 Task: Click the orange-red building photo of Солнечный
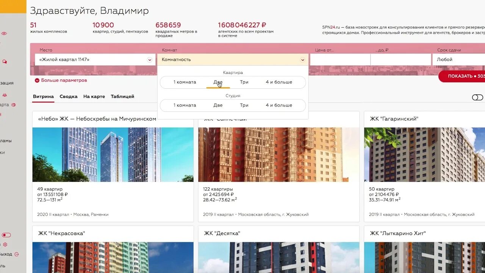(x=278, y=155)
